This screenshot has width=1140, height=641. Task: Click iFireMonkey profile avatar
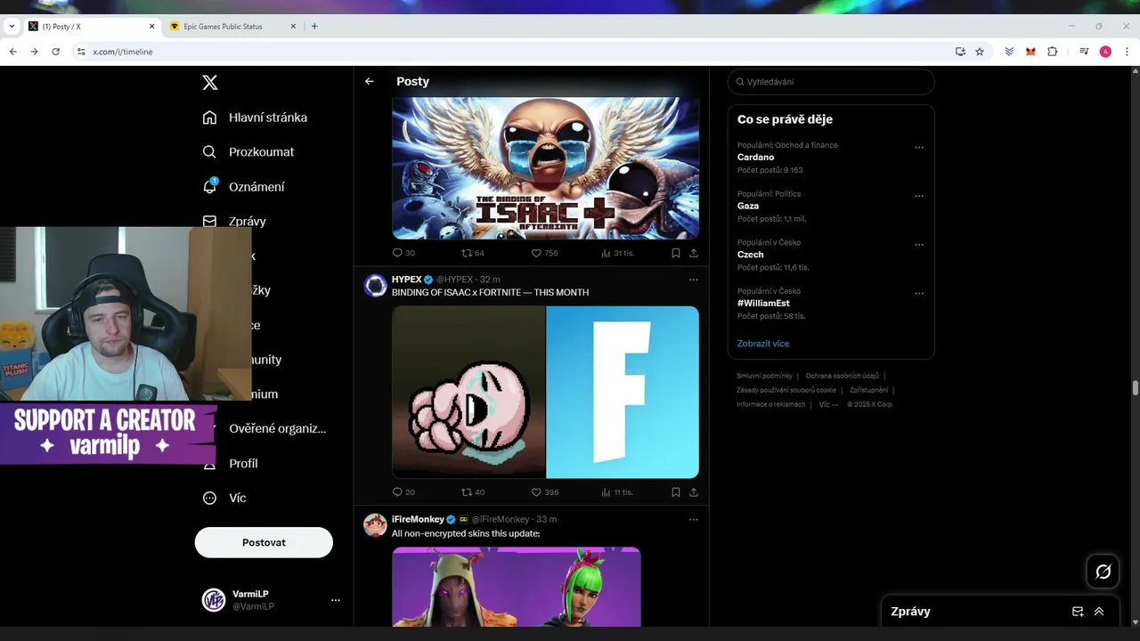pyautogui.click(x=376, y=525)
